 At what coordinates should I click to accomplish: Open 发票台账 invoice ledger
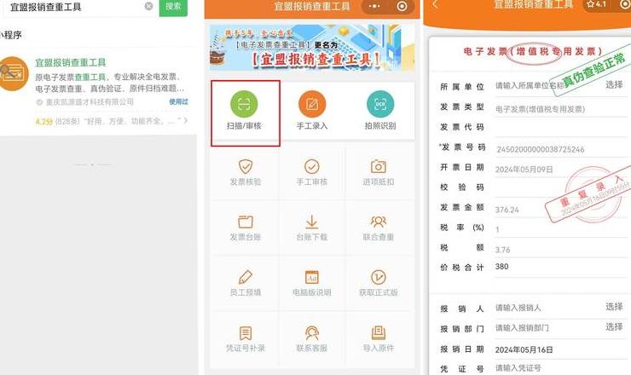[x=246, y=228]
